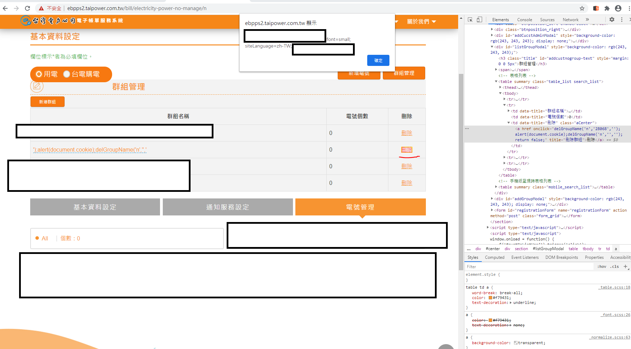Viewport: 631px width, 349px height.
Task: Collapse the tbody node
Action: [500, 93]
